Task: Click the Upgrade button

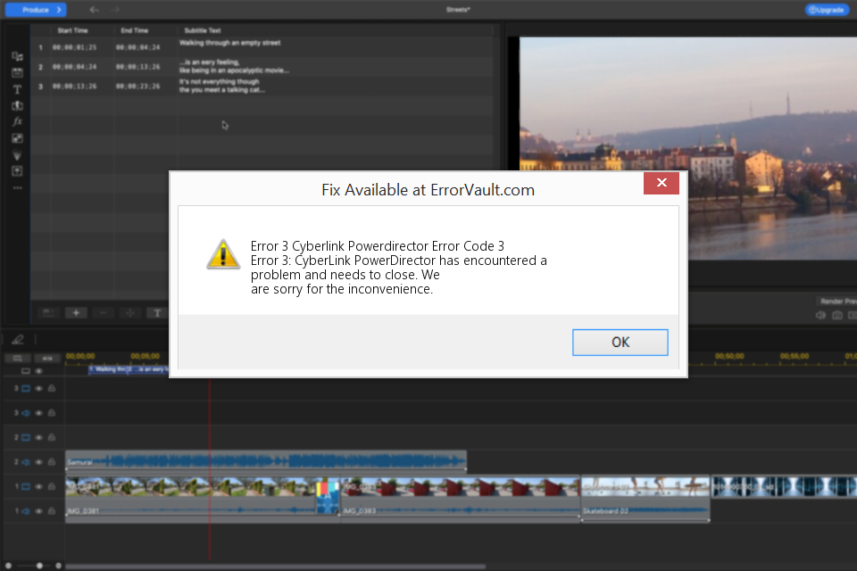Action: coord(827,10)
